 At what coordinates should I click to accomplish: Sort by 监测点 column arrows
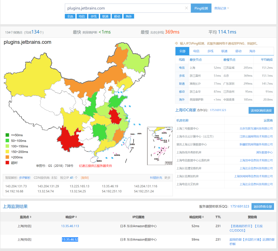point(30,217)
